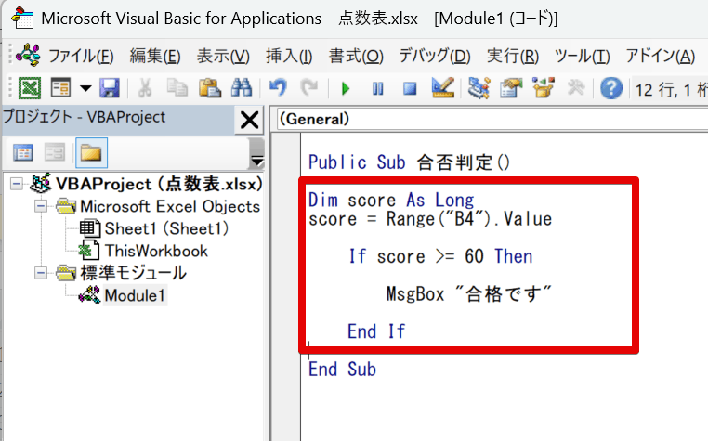Screen dimensions: 708x441
Task: Collapse the 標準モジュール folder
Action: (40, 273)
